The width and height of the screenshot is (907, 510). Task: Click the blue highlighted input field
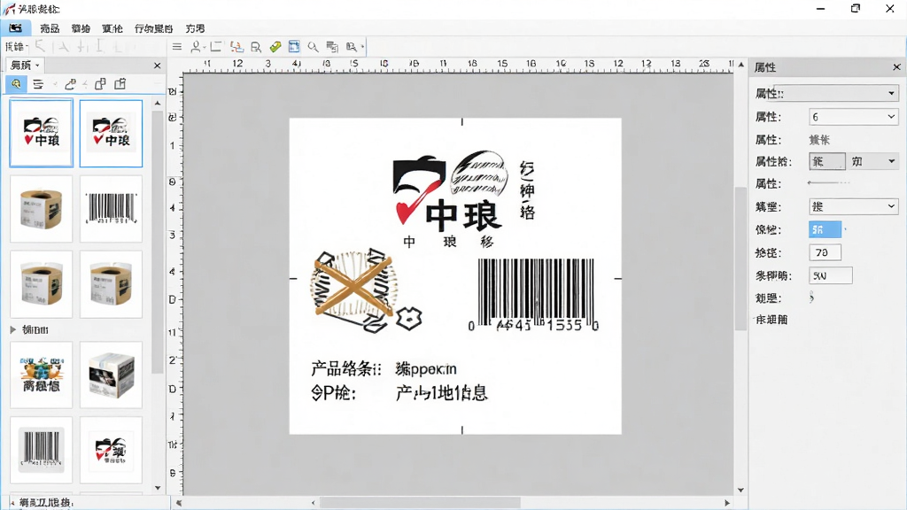point(825,229)
